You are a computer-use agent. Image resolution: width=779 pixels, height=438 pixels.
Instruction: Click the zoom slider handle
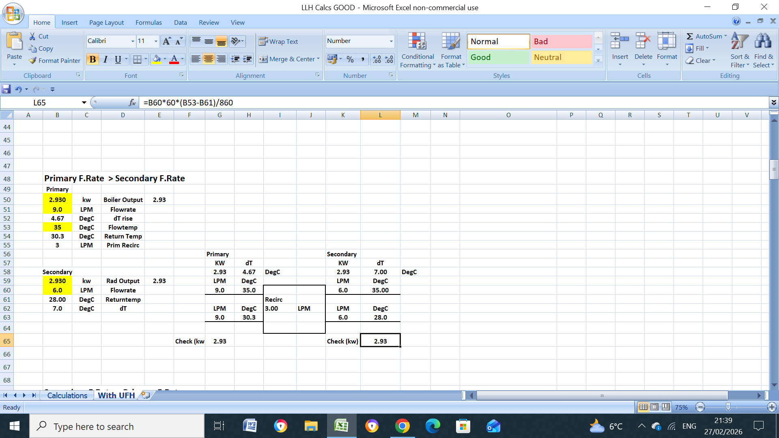pos(728,407)
